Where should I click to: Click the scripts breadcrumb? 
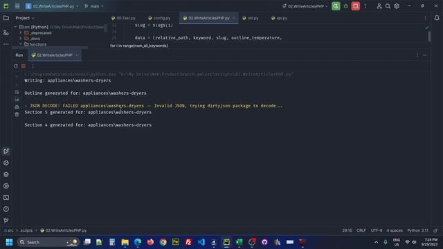[26, 230]
